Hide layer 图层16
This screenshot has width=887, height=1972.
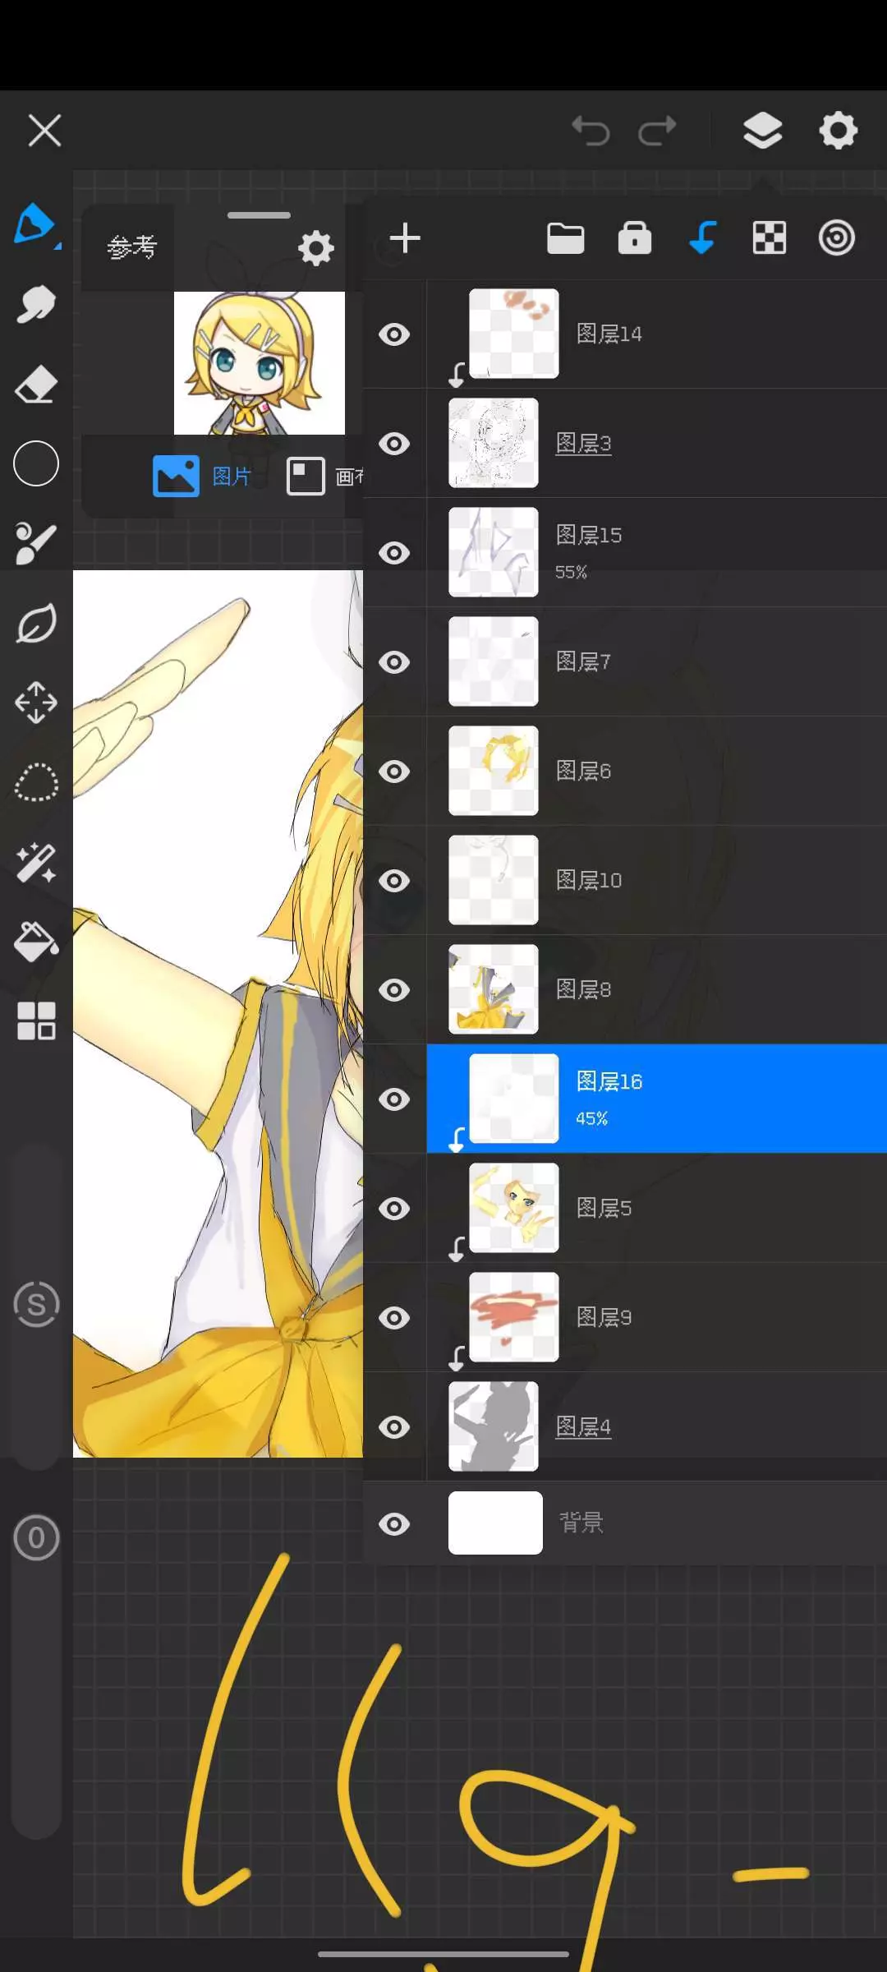click(394, 1099)
